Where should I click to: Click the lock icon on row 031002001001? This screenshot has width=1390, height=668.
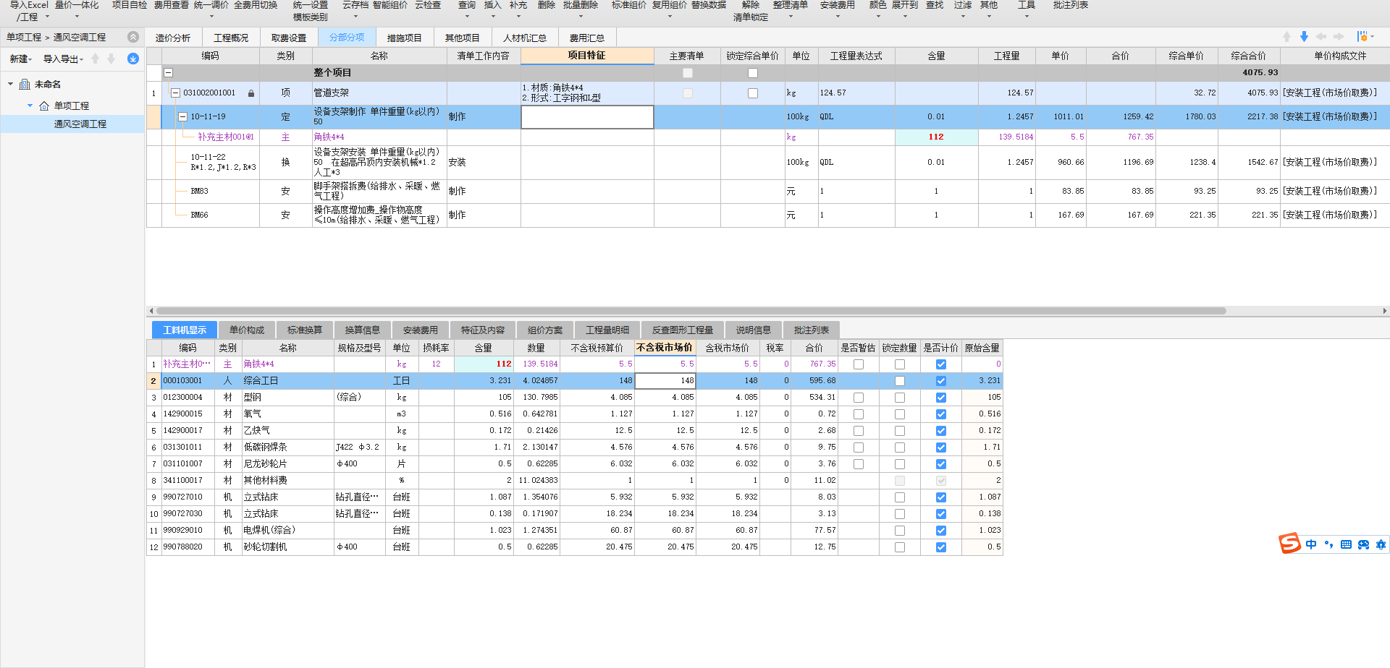(x=251, y=93)
